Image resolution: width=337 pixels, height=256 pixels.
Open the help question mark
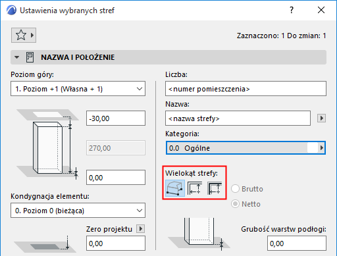pos(292,10)
